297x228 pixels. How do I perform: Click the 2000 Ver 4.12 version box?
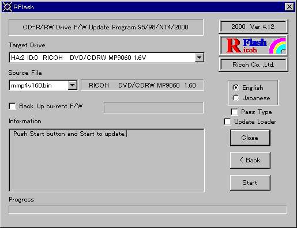pyautogui.click(x=253, y=26)
